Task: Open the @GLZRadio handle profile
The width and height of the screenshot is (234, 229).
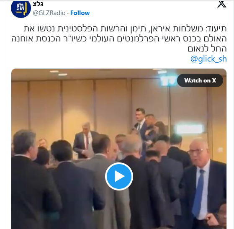Action: point(49,13)
